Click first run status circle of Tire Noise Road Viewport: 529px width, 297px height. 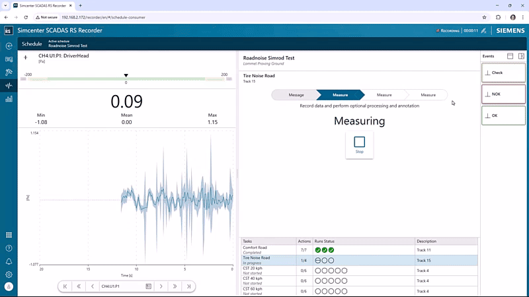click(318, 260)
